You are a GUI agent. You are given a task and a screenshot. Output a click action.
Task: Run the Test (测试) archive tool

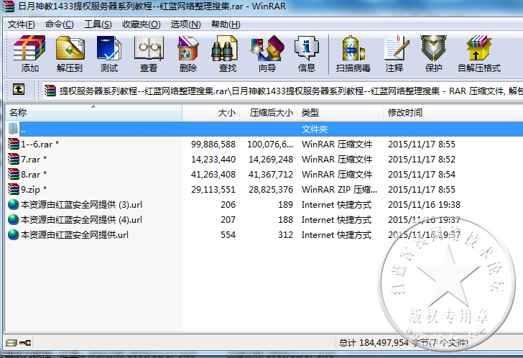pyautogui.click(x=109, y=53)
